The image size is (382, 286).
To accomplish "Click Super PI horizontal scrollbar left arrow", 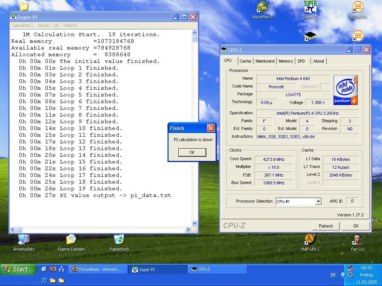I will (x=13, y=229).
